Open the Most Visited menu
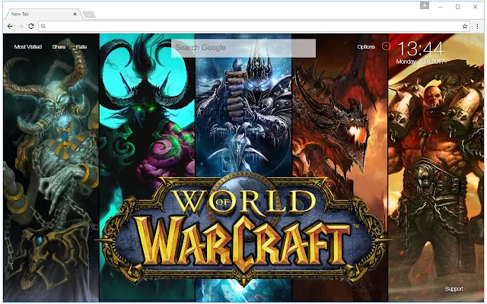Screen dimensions: 487x304 tap(28, 47)
